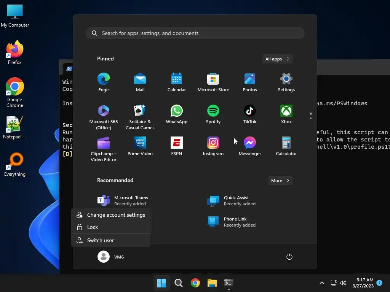Launch Calendar from the pinned apps
Image resolution: width=390 pixels, height=292 pixels.
[177, 83]
